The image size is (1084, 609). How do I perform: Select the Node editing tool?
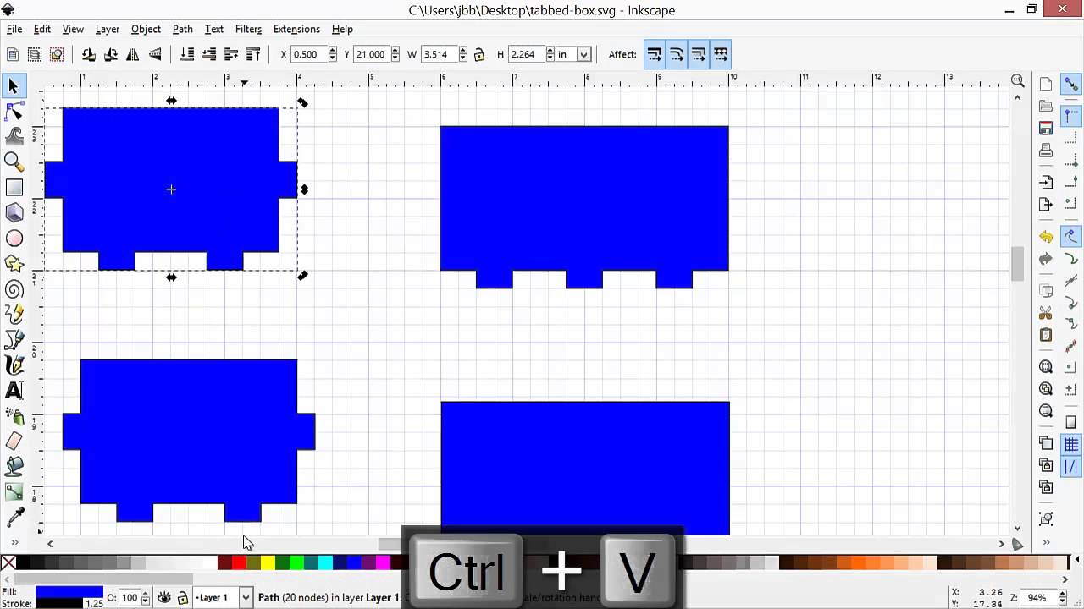click(x=14, y=111)
